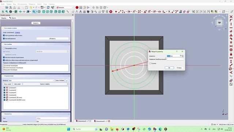Click diameter field spinner arrows

(183, 56)
